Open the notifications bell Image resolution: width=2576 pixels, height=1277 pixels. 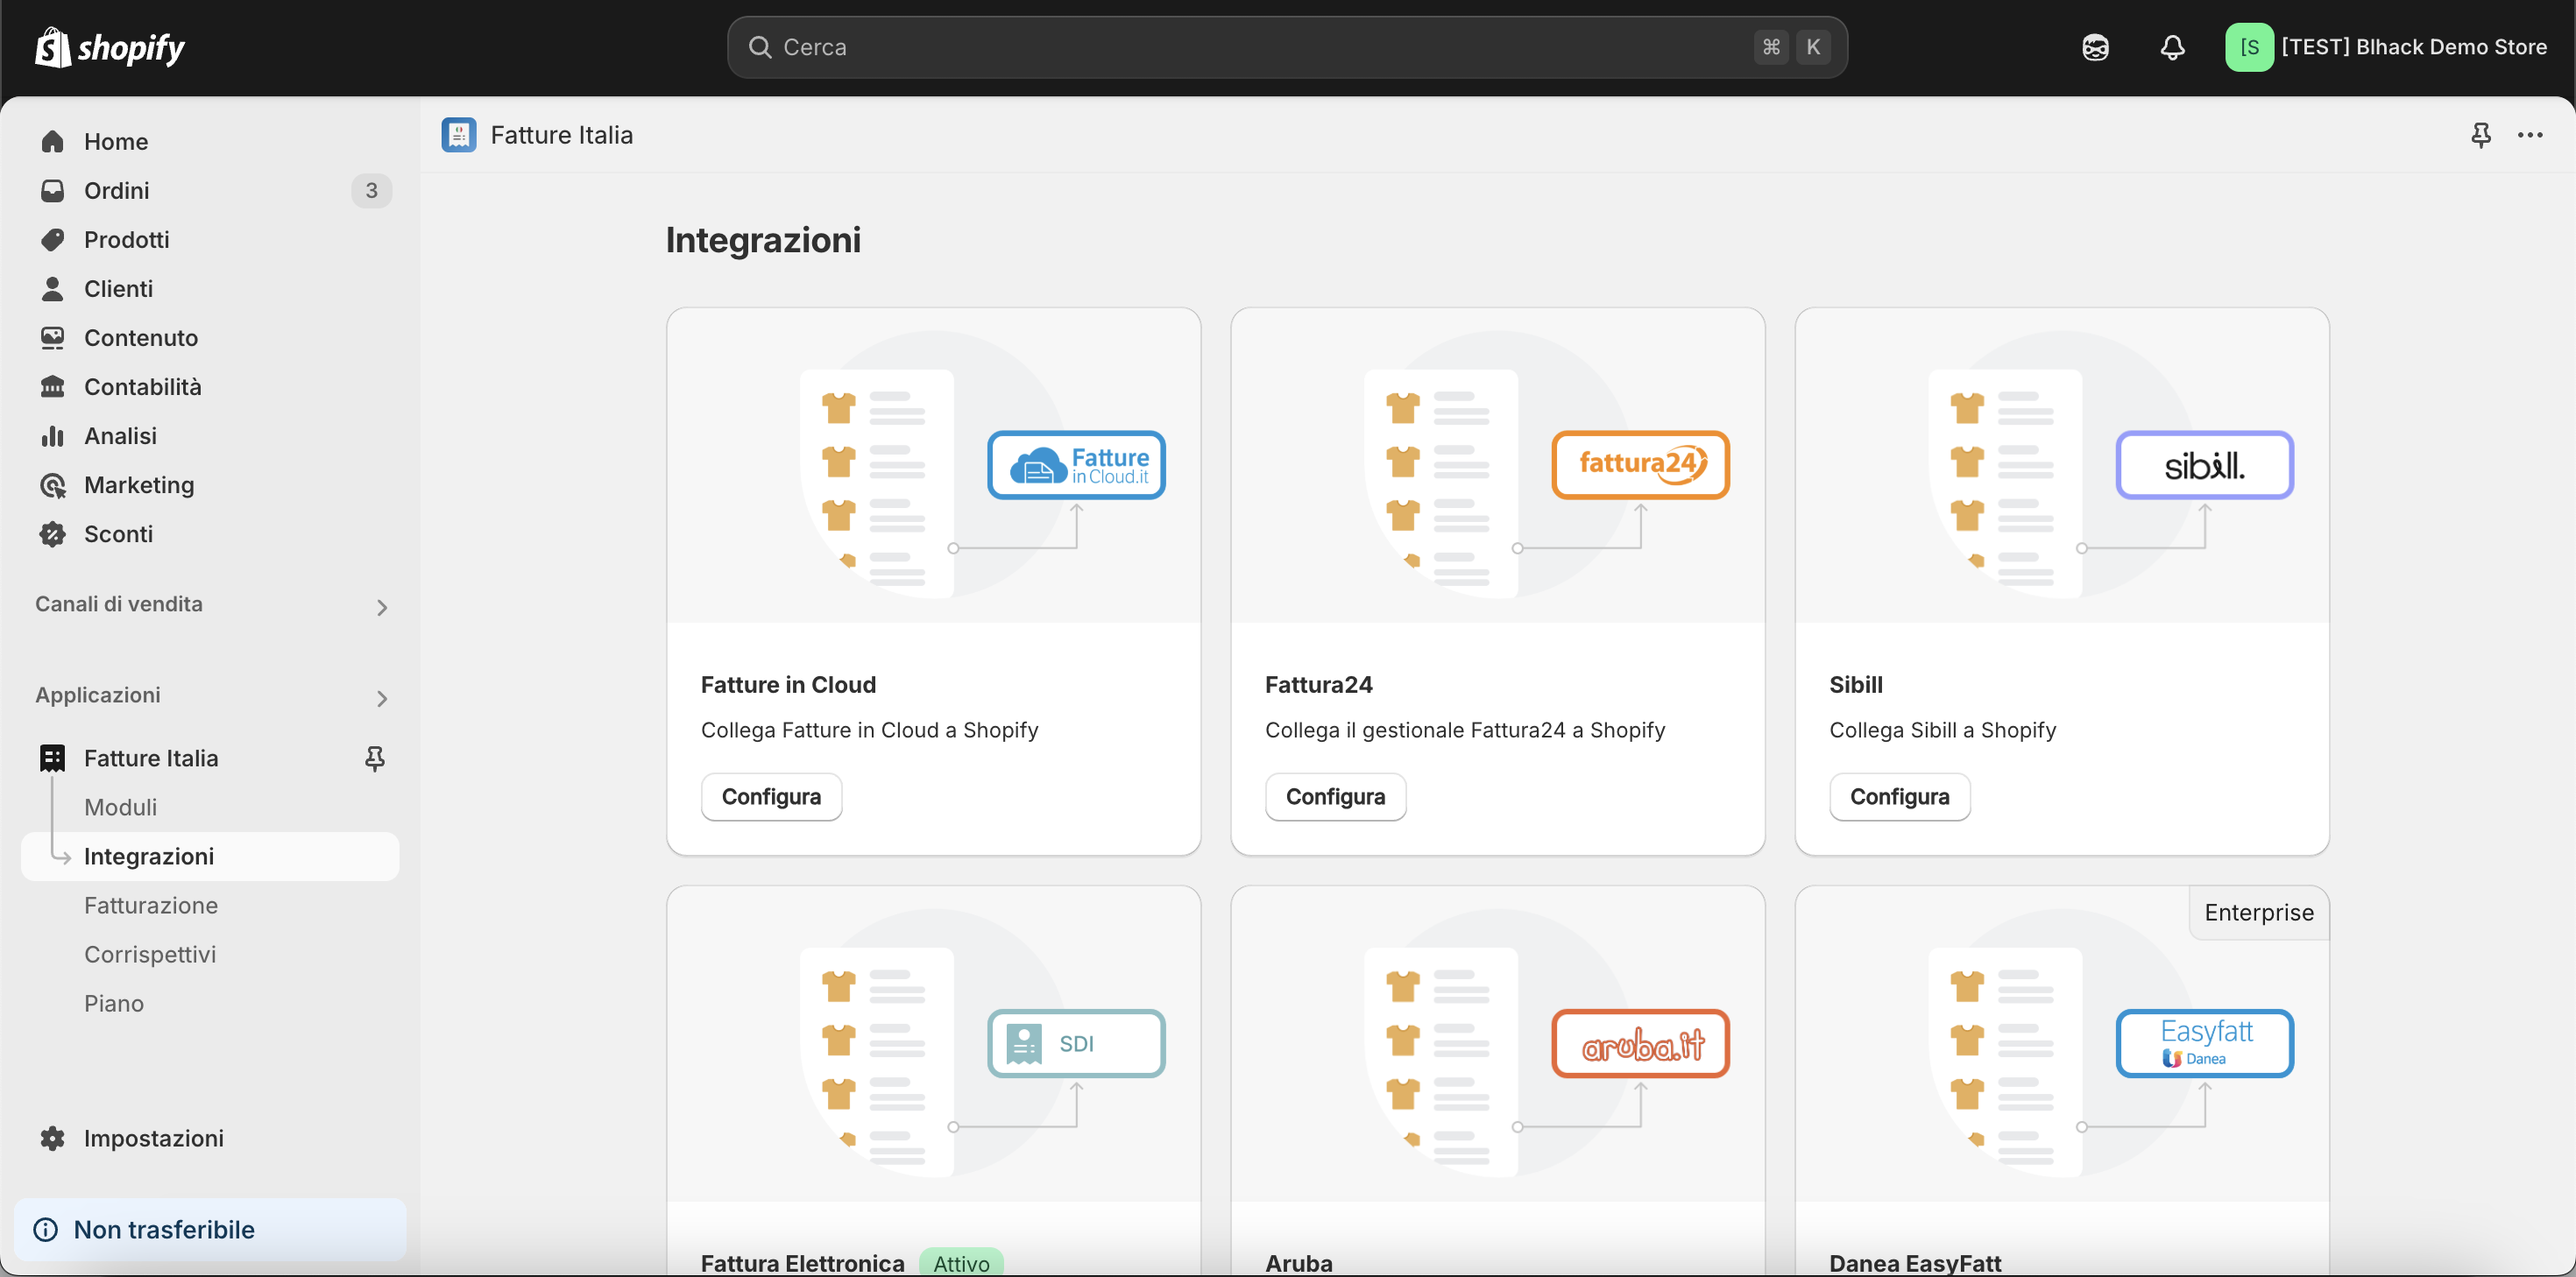[2172, 47]
